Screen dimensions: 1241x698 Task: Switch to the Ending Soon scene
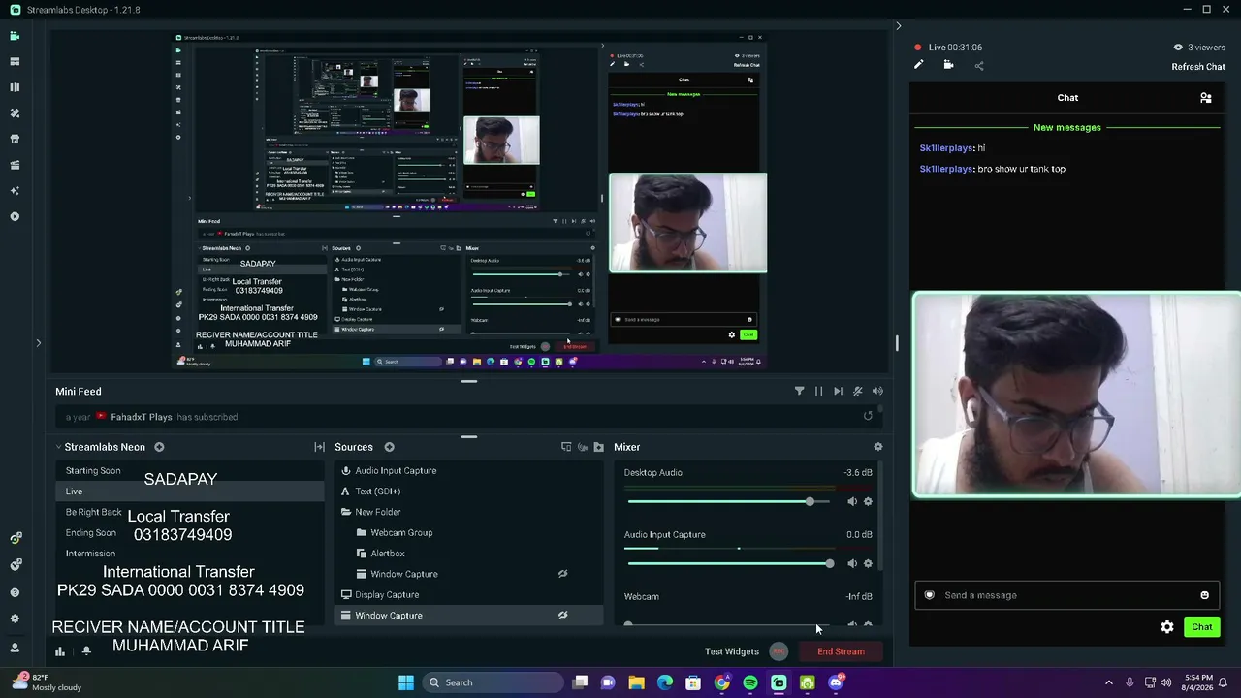(91, 532)
